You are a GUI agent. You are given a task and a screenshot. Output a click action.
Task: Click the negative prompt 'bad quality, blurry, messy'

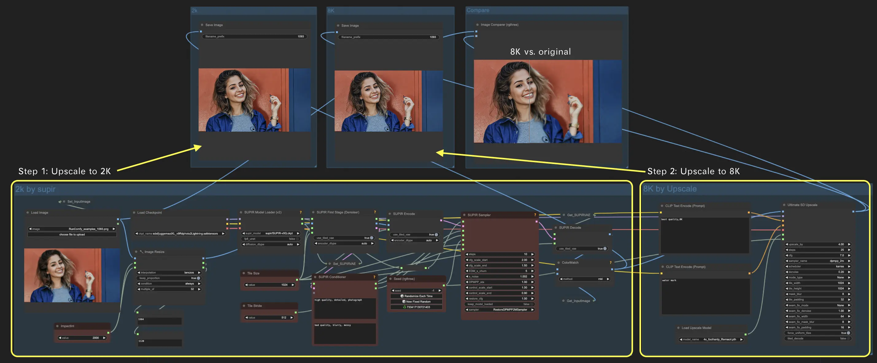[x=345, y=333]
